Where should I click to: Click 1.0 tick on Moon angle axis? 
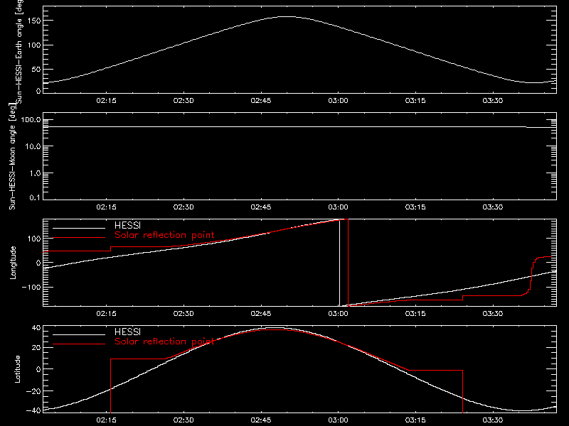point(35,173)
